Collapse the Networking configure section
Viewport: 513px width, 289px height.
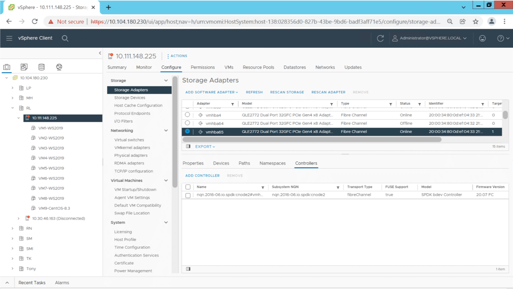[x=166, y=130]
